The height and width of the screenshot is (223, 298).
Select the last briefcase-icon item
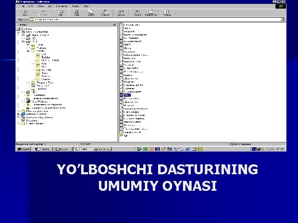125,135
